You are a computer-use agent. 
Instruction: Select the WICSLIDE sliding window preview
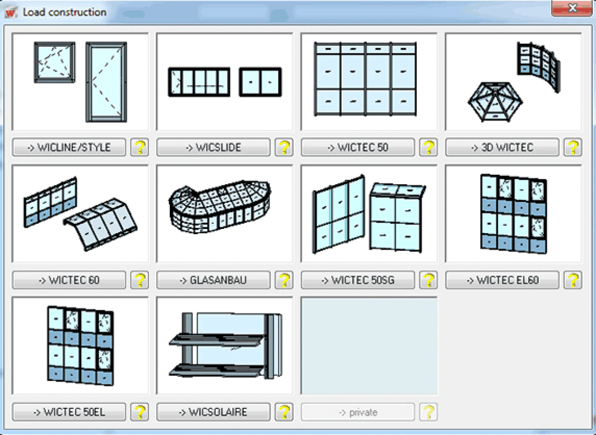pyautogui.click(x=225, y=81)
